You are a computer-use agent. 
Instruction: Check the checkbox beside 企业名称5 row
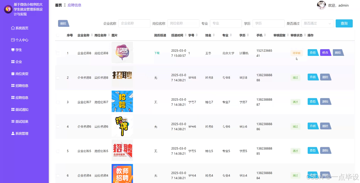58,151
